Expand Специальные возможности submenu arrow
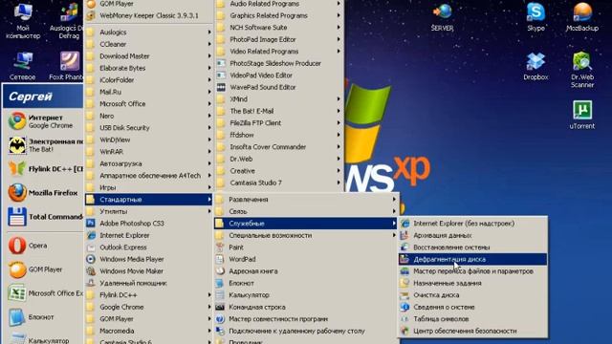Image resolution: width=612 pixels, height=344 pixels. coord(394,235)
